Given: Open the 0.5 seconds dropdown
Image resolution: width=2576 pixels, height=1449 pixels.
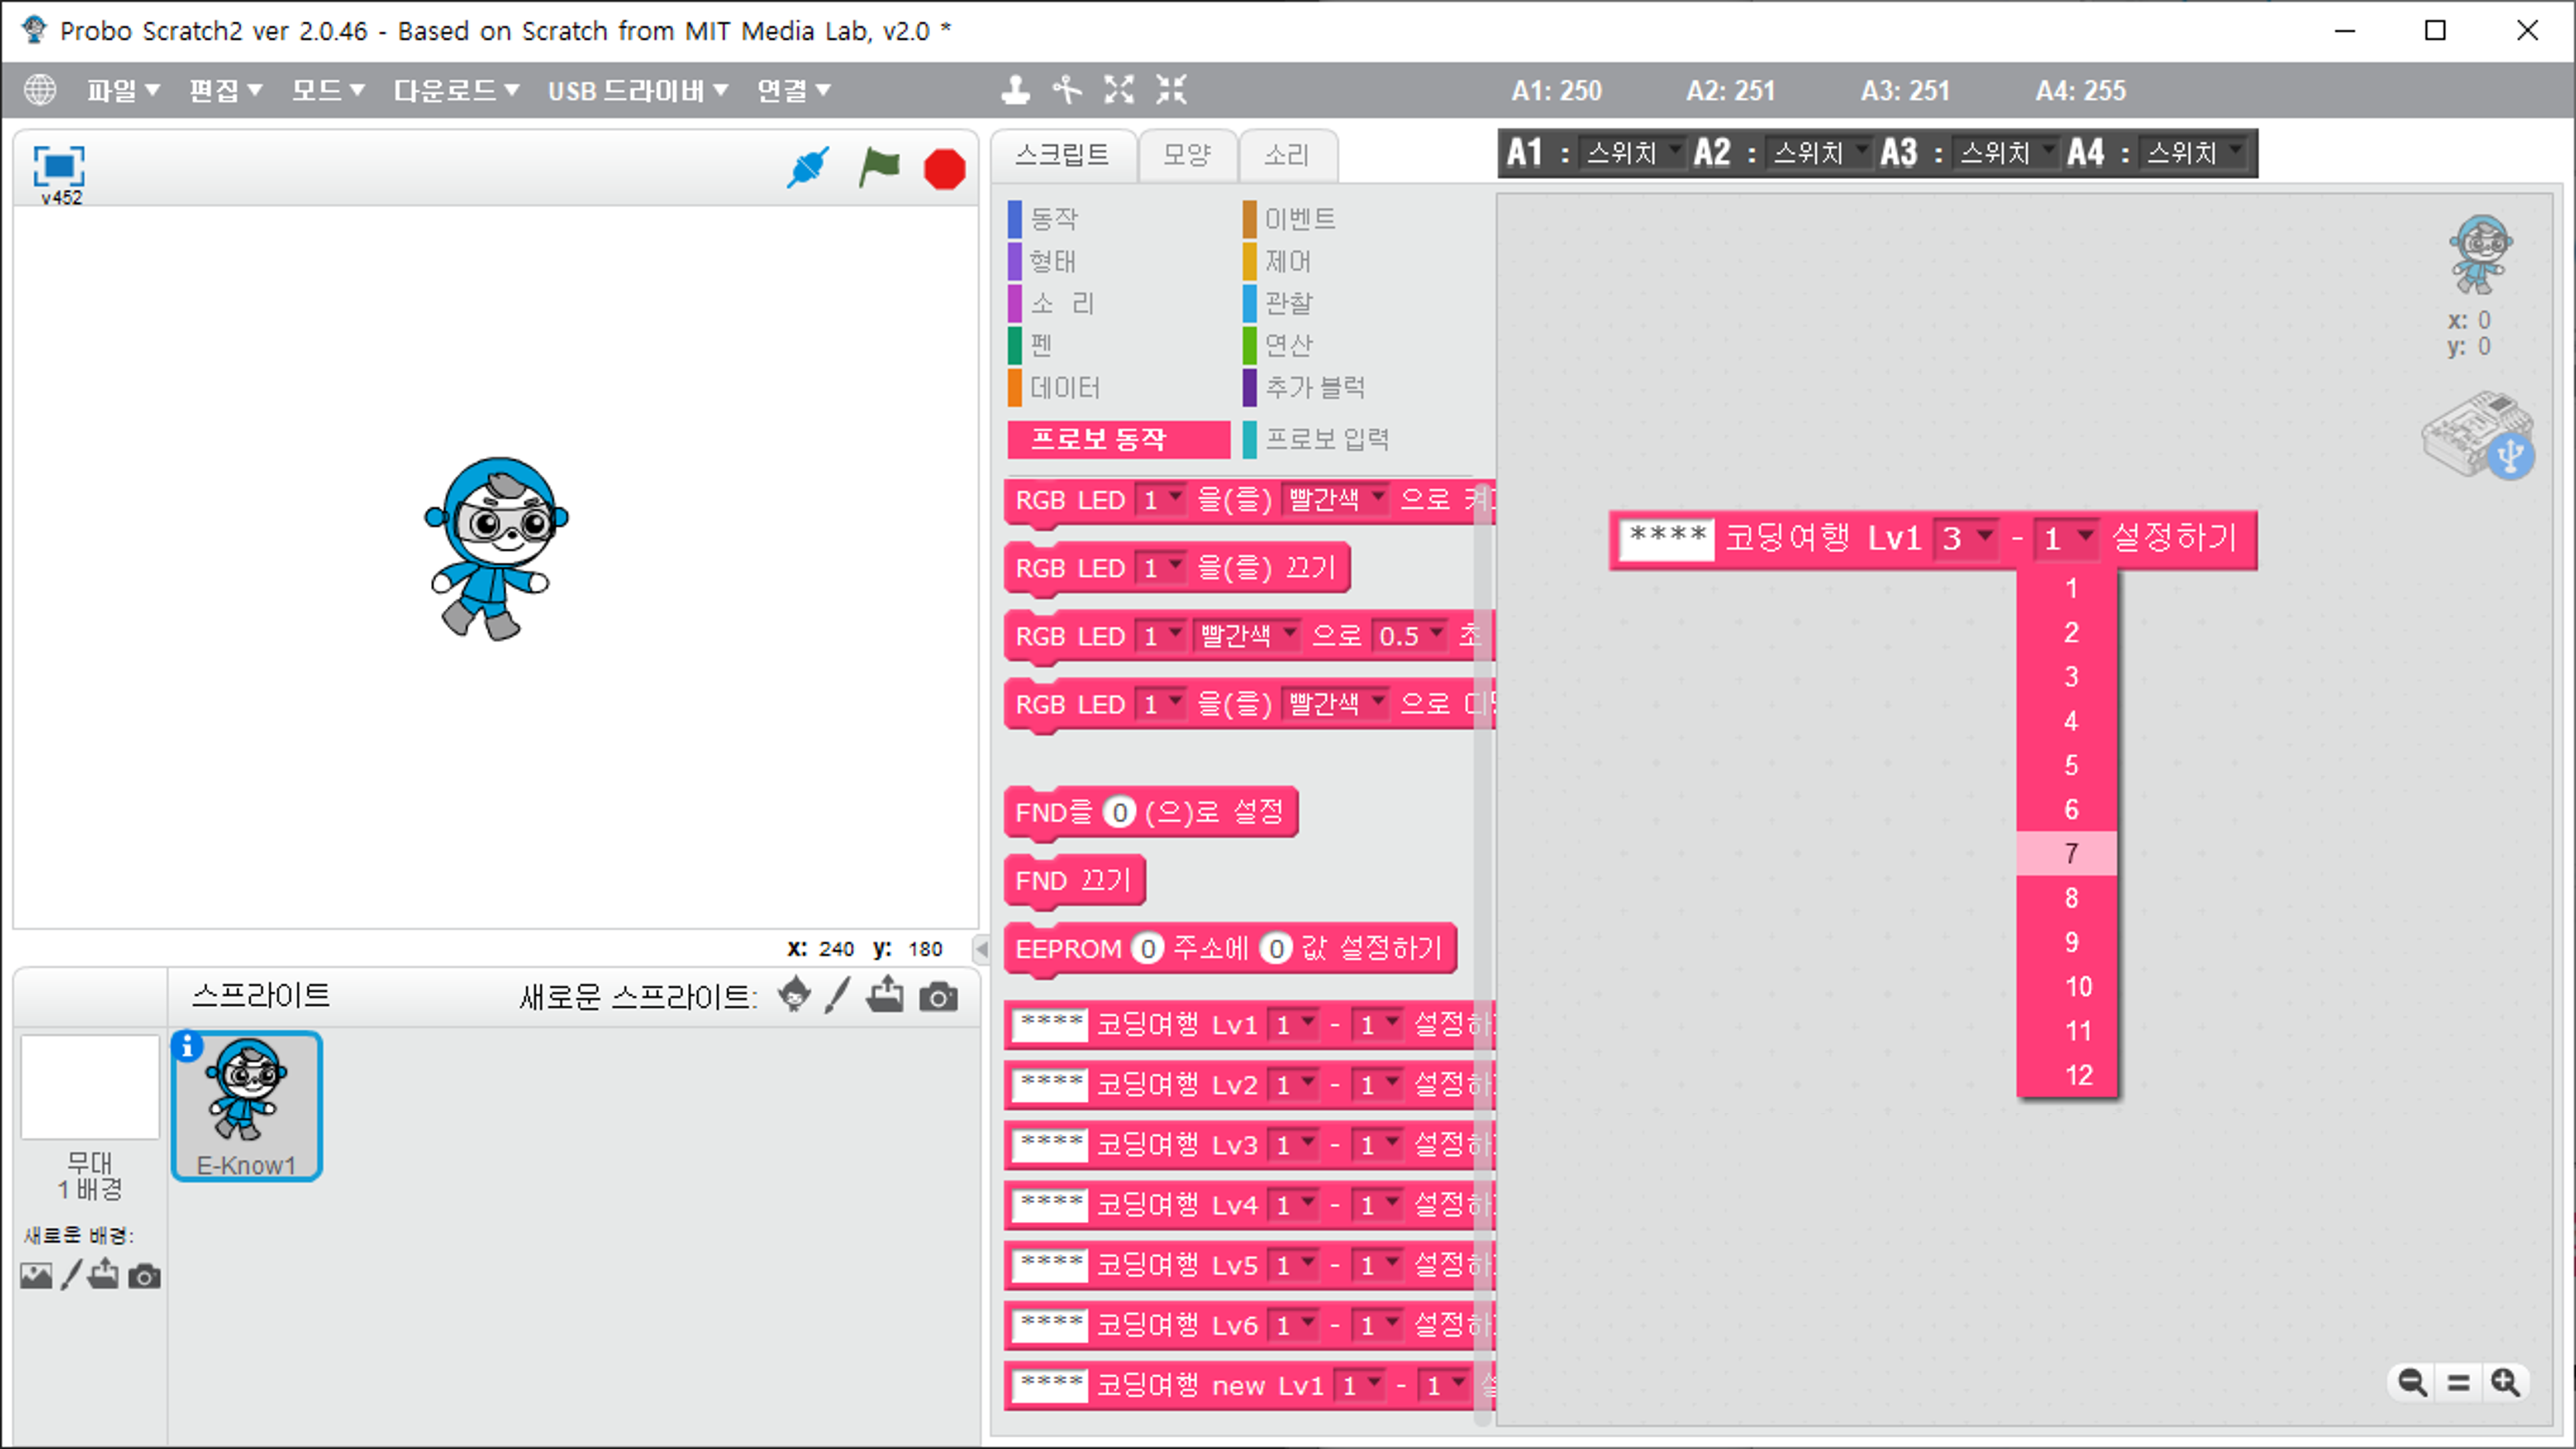Looking at the screenshot, I should (x=1410, y=636).
